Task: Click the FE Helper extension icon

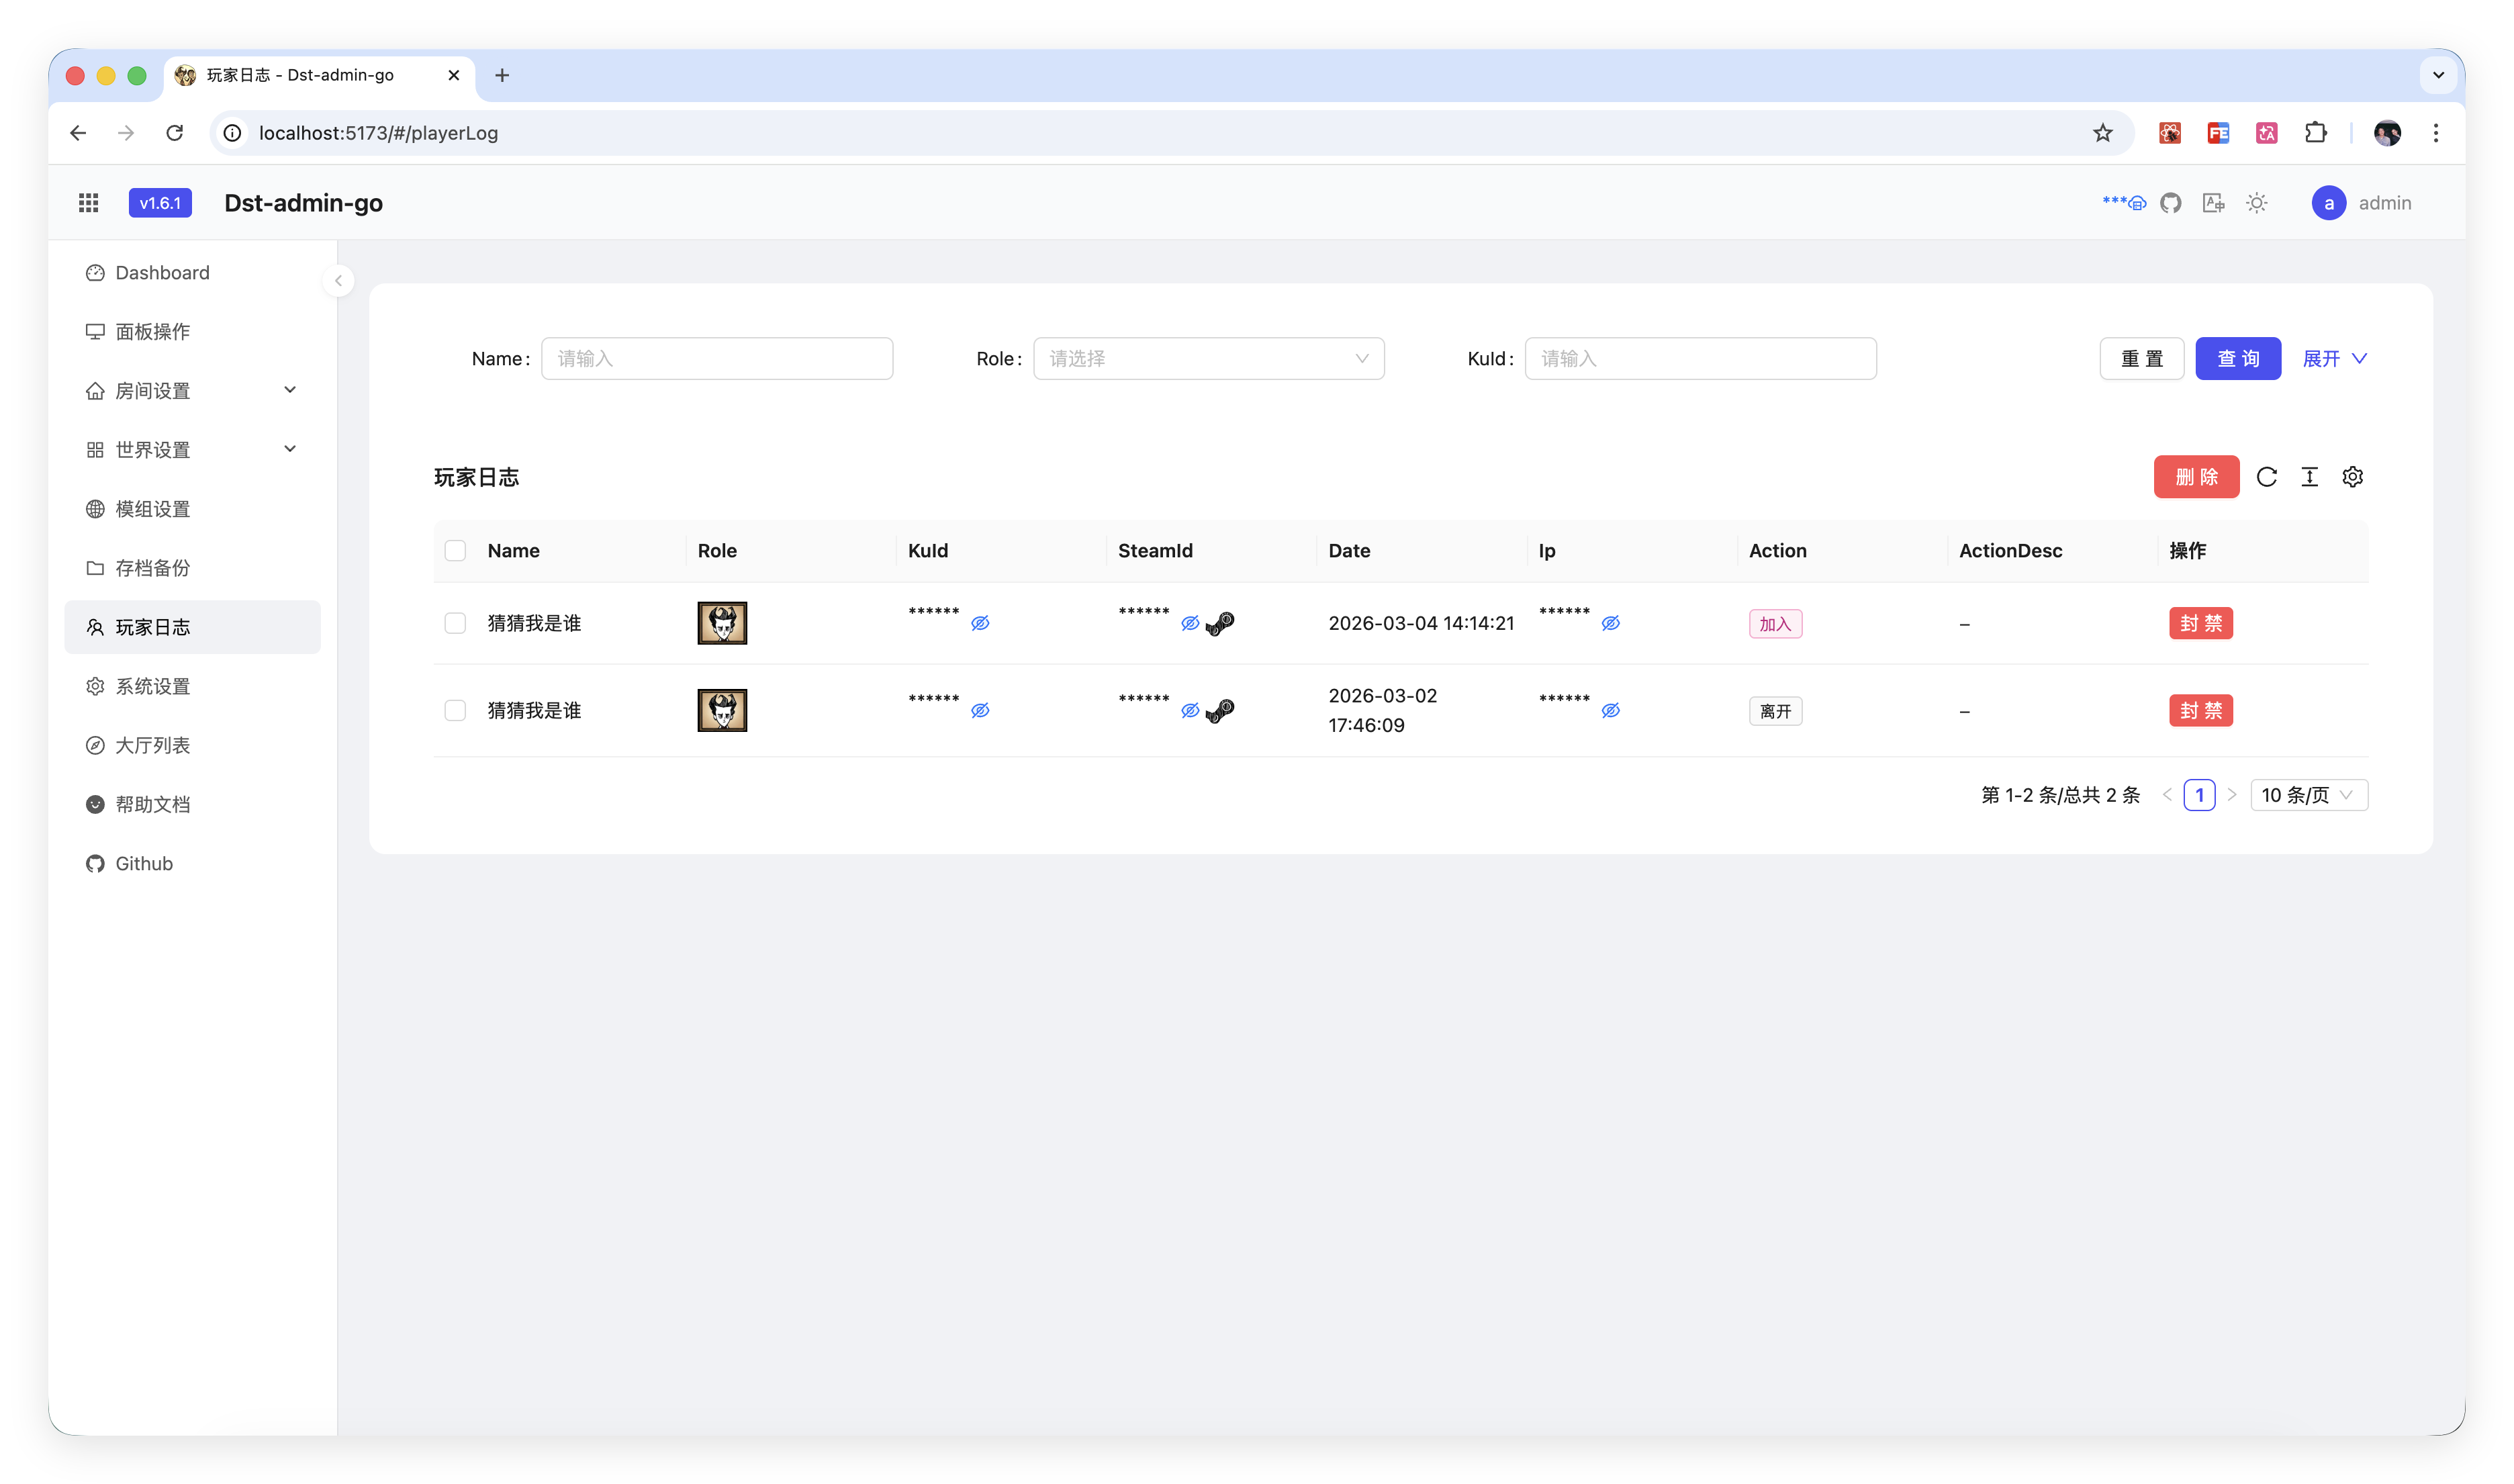Action: [x=2217, y=133]
